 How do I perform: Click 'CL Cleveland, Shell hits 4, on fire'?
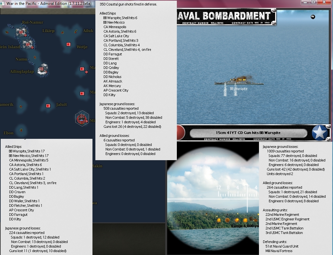(x=127, y=50)
